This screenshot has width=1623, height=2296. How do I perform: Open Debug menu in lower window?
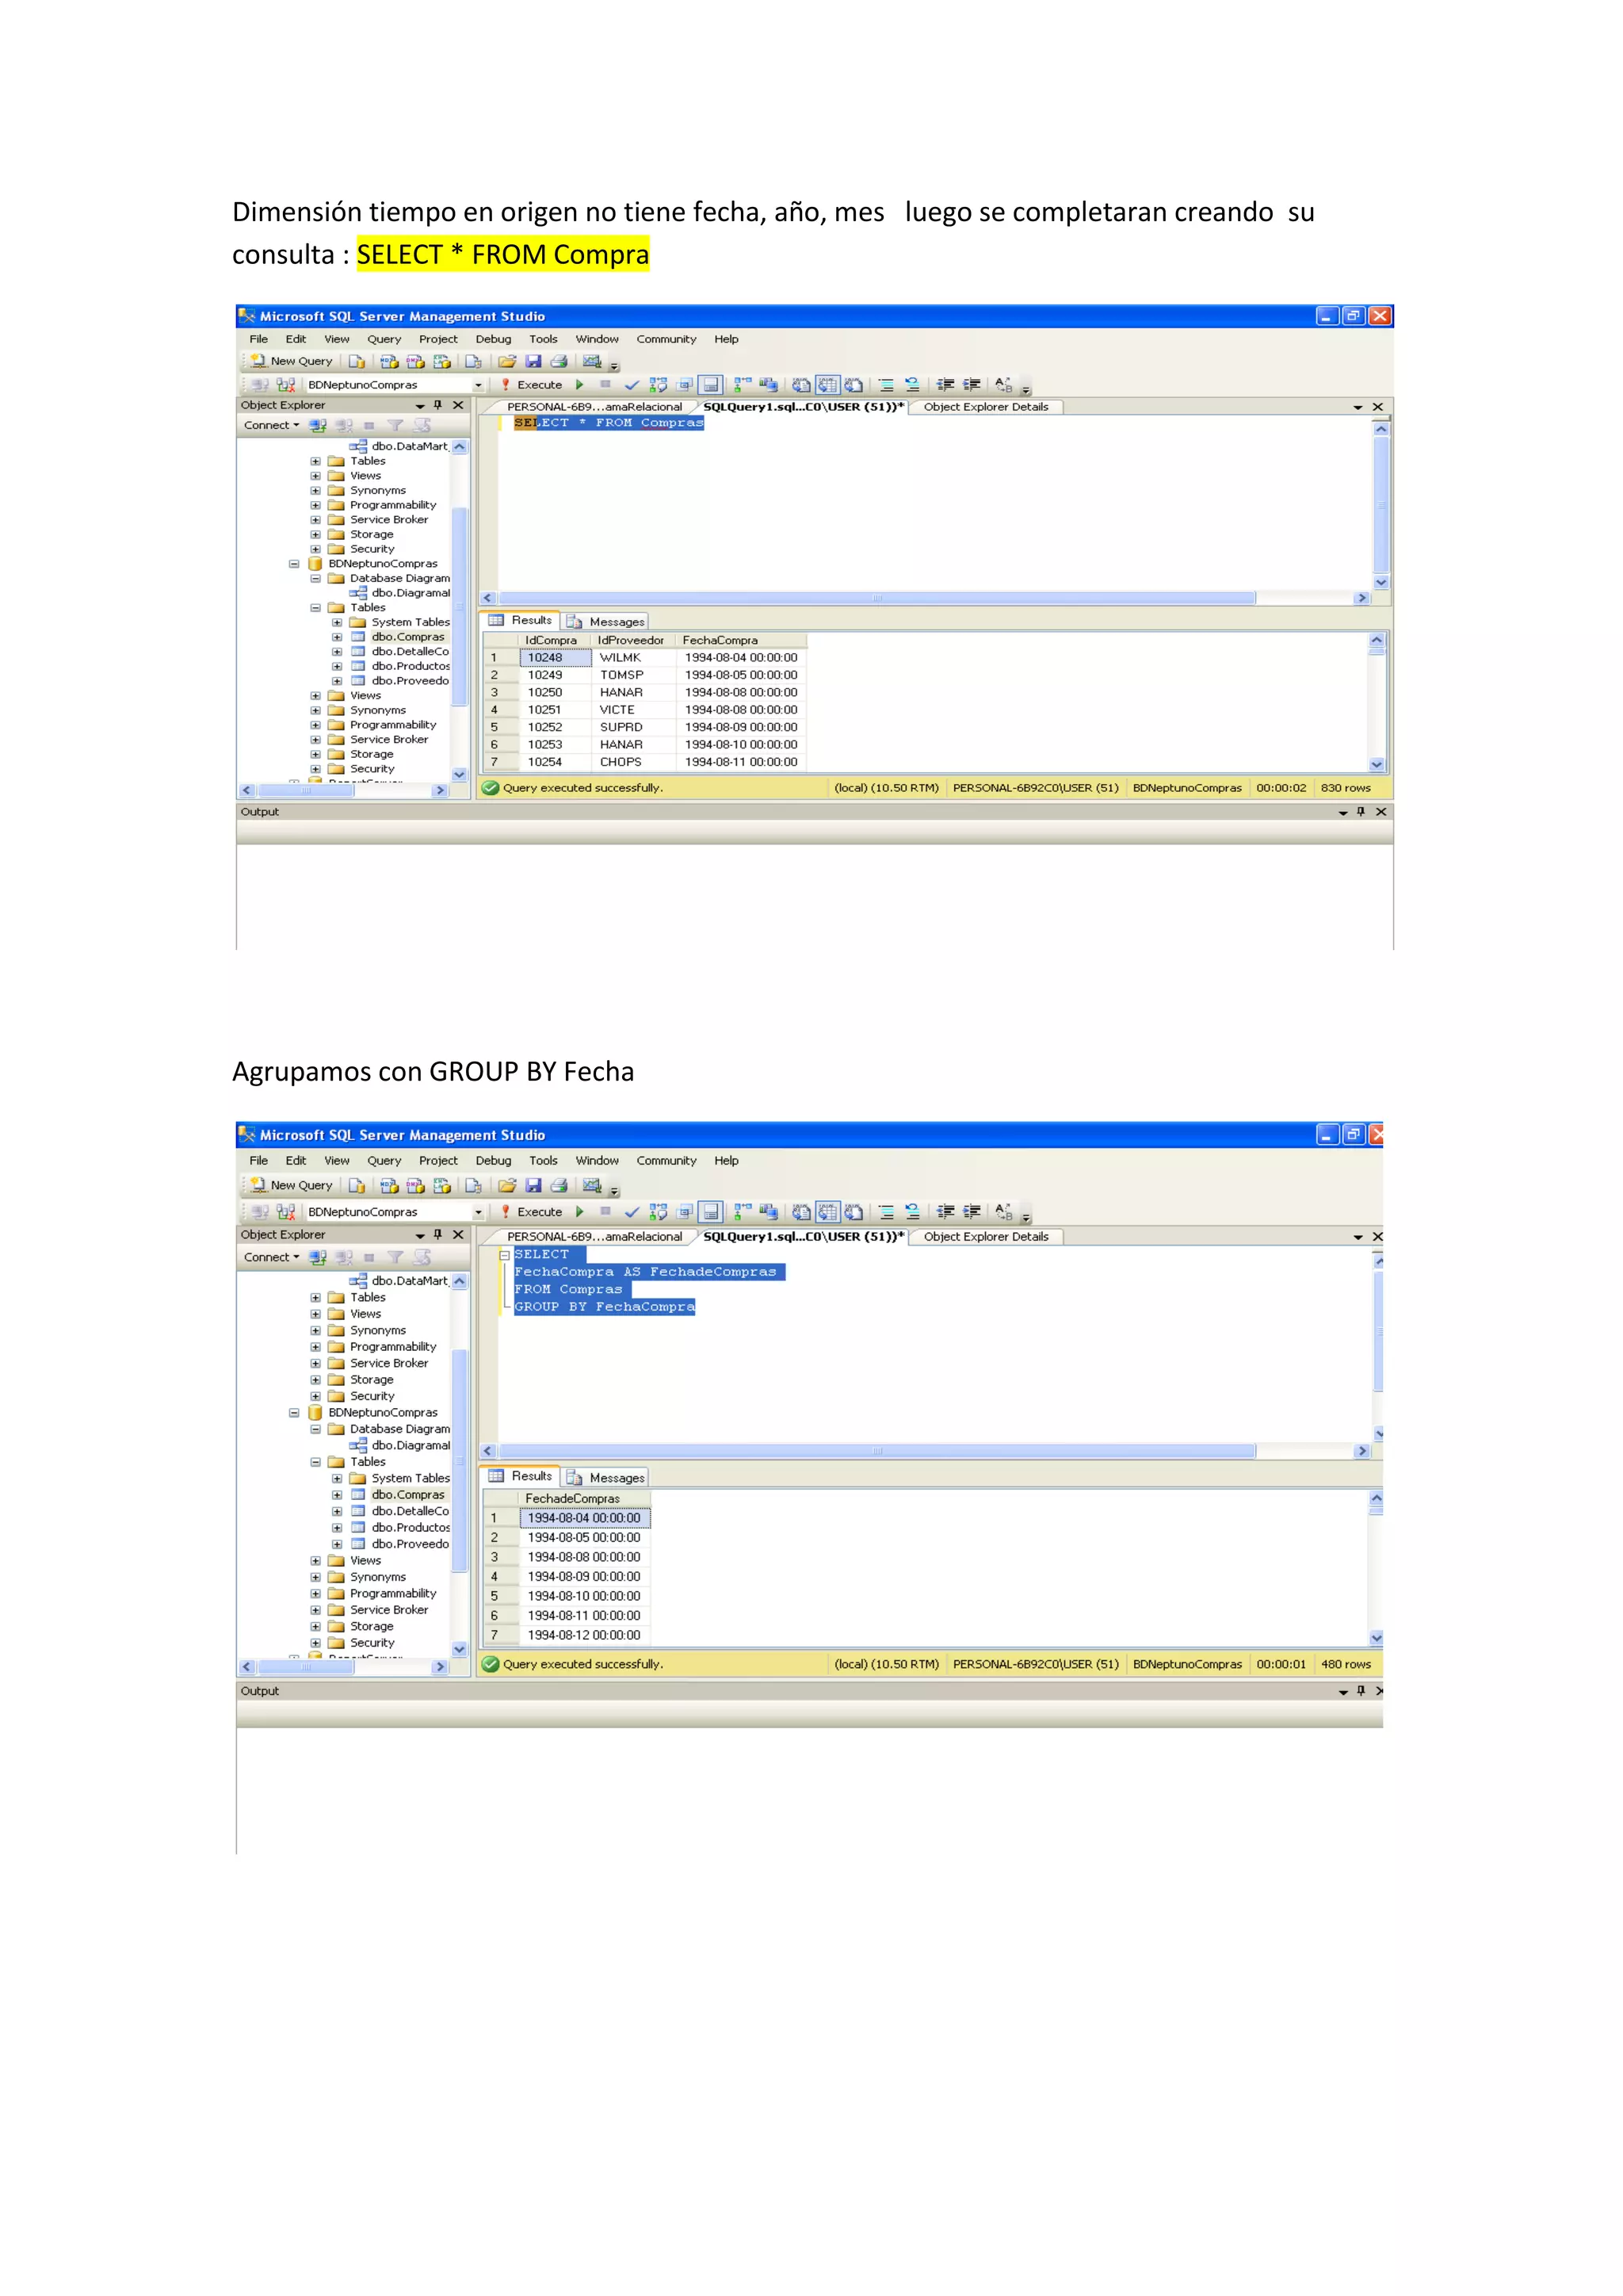[x=493, y=1161]
